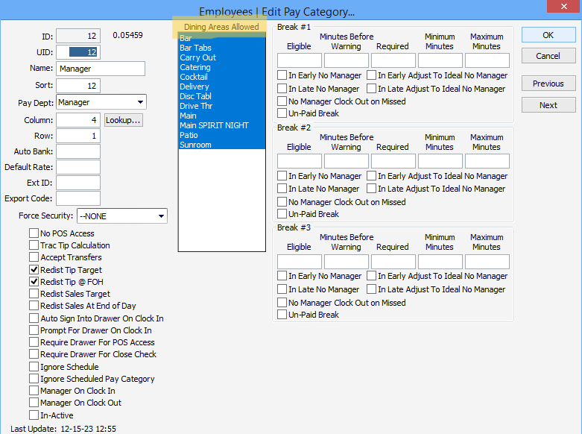
Task: Select Delivery dining area
Action: (222, 87)
